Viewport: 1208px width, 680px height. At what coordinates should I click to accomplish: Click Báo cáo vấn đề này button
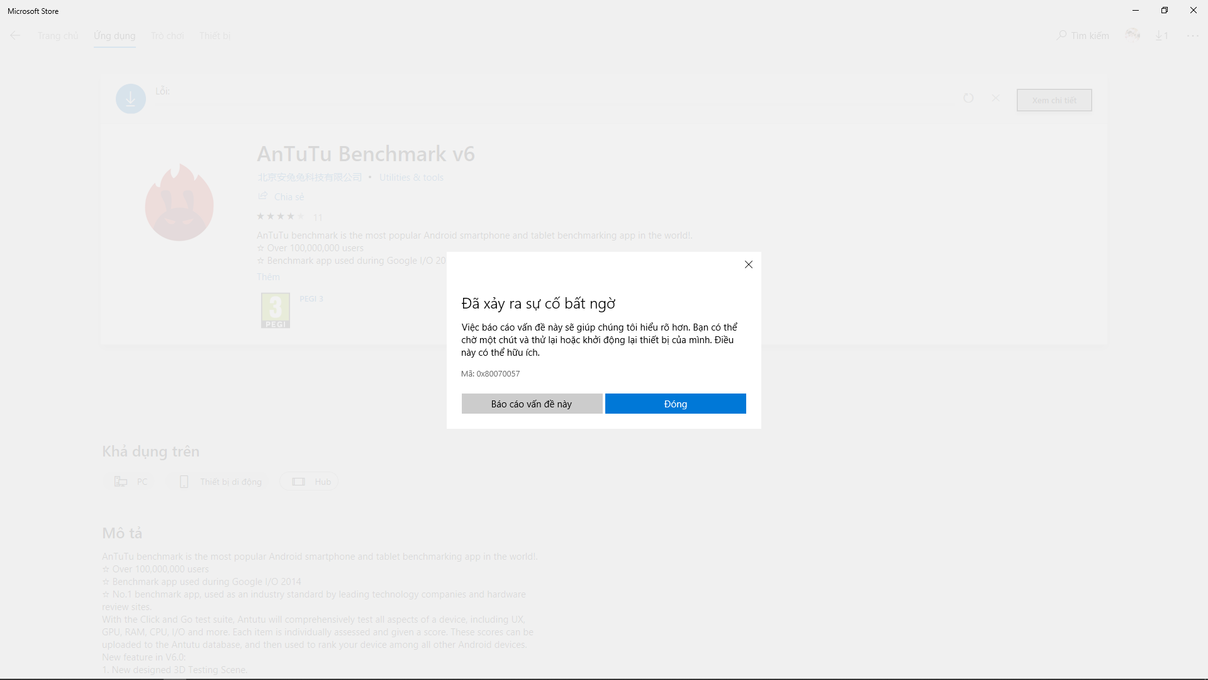click(x=532, y=404)
